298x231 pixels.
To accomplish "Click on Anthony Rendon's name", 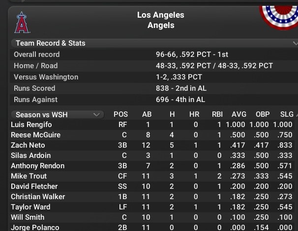I will [x=38, y=166].
